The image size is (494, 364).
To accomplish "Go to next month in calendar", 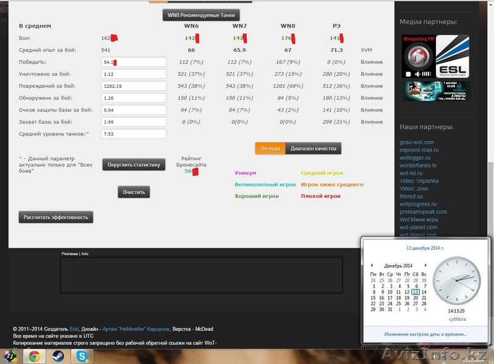I will [x=425, y=265].
